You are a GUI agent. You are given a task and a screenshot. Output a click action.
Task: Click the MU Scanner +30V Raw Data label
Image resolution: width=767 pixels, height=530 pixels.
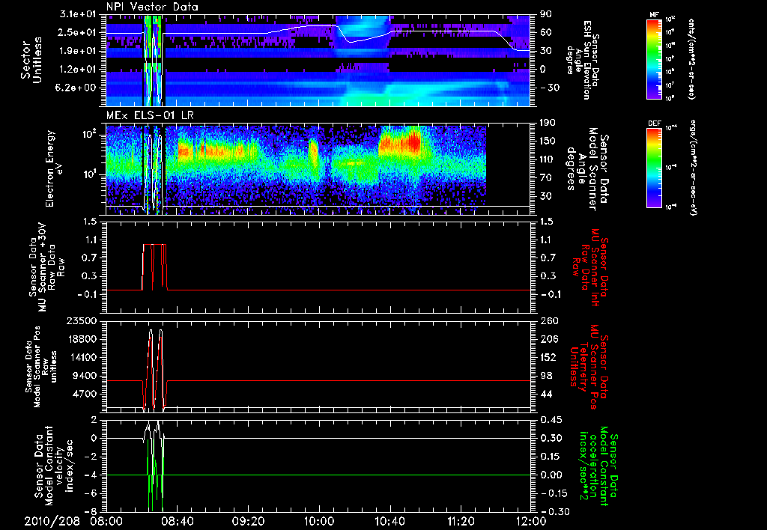46,267
